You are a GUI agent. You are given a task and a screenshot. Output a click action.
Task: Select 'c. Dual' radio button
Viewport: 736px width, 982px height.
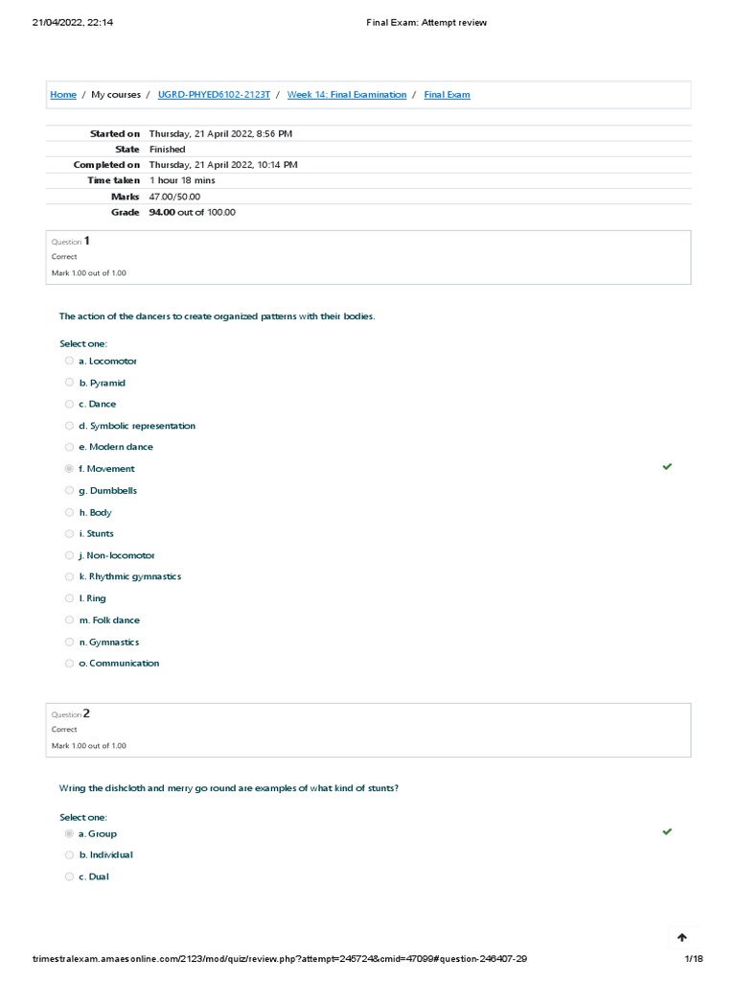(69, 877)
